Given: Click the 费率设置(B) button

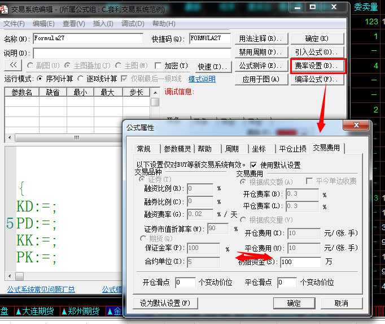Looking at the screenshot, I should tap(317, 66).
